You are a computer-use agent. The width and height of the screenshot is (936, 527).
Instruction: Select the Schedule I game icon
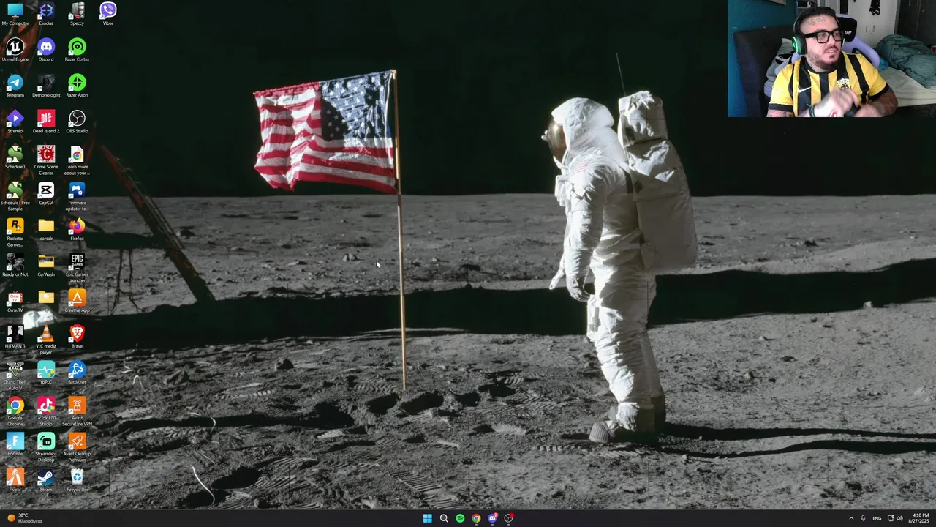point(15,157)
